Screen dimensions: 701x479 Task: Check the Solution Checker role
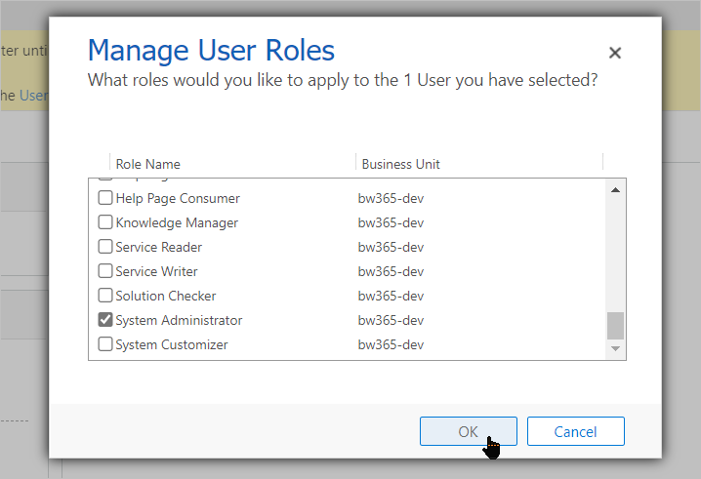pyautogui.click(x=105, y=296)
